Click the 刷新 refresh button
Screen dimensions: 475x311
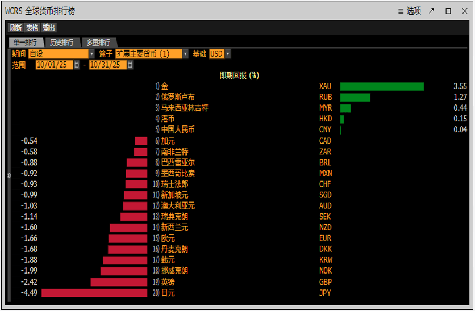[x=16, y=28]
